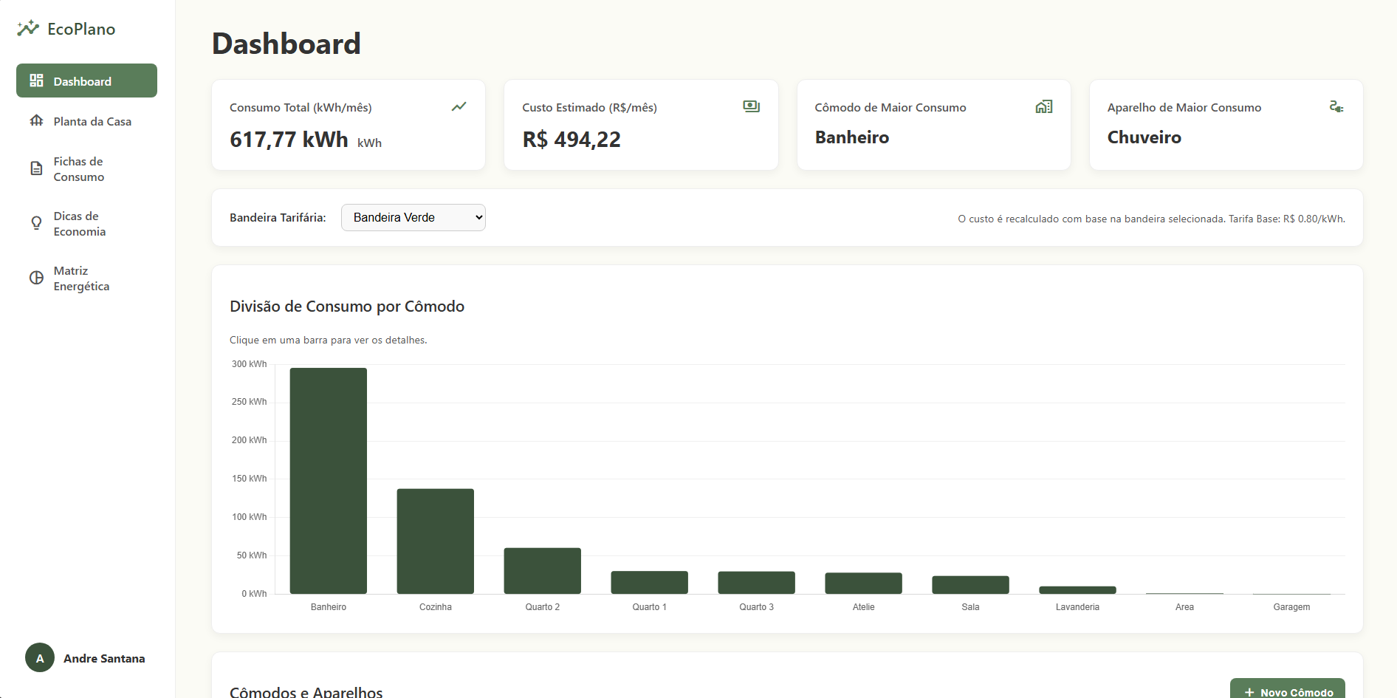Select the Sala bar in the chart
This screenshot has height=698, width=1397.
(971, 585)
